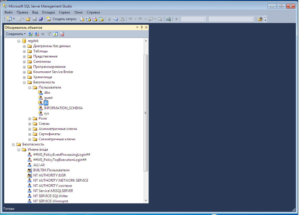299x215 pixels.
Task: Select the Сертификаты folder
Action: [x=49, y=134]
